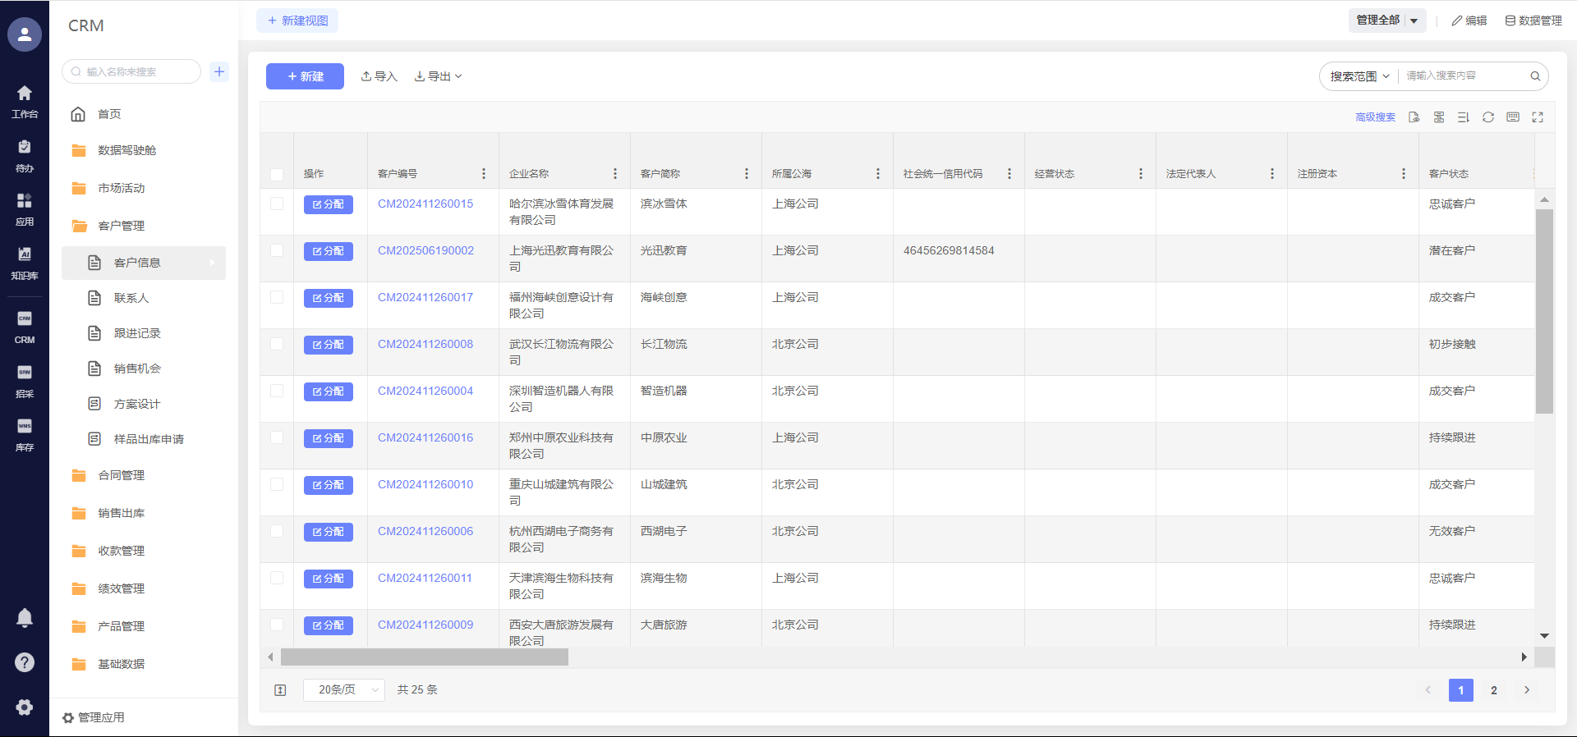Open column menu for 企业名称 header
Viewport: 1577px width, 737px height.
coord(614,174)
